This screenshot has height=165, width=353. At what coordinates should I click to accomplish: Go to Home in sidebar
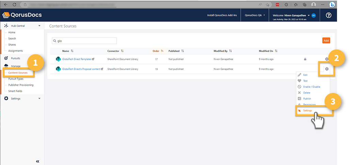[x=12, y=32]
